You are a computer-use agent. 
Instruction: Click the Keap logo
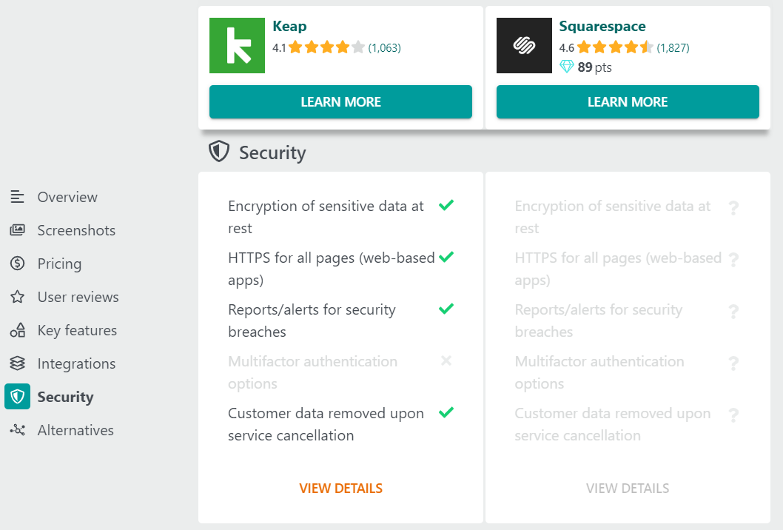pos(237,45)
